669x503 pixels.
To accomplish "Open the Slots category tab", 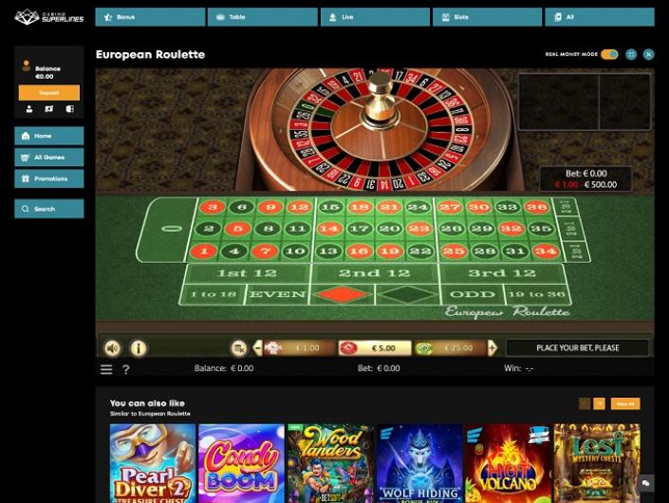I will [487, 17].
